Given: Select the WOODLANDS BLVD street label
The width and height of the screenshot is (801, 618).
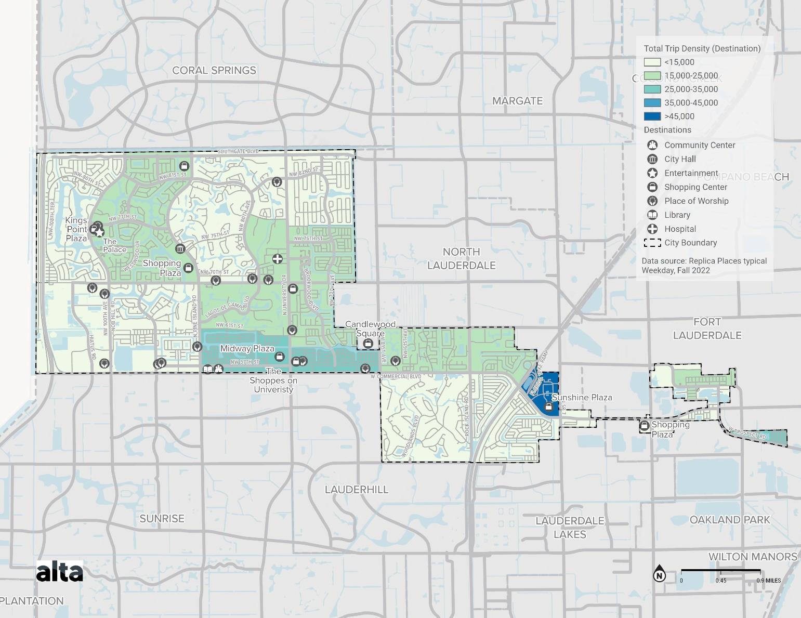Looking at the screenshot, I should [x=410, y=436].
